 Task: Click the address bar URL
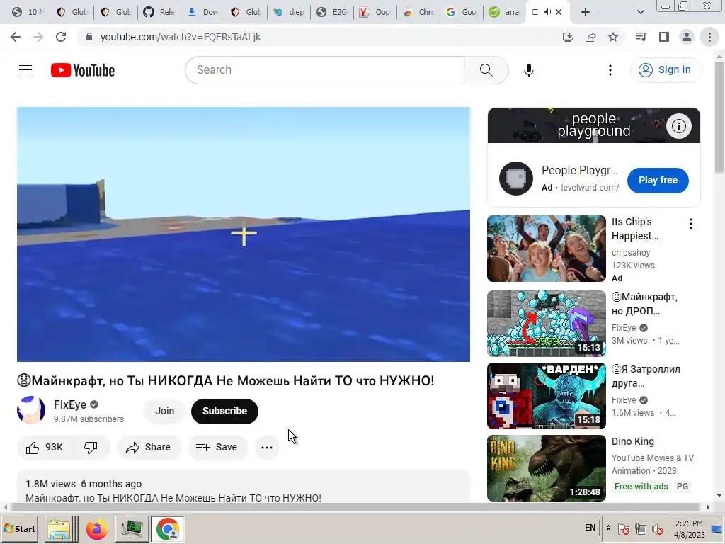click(181, 37)
